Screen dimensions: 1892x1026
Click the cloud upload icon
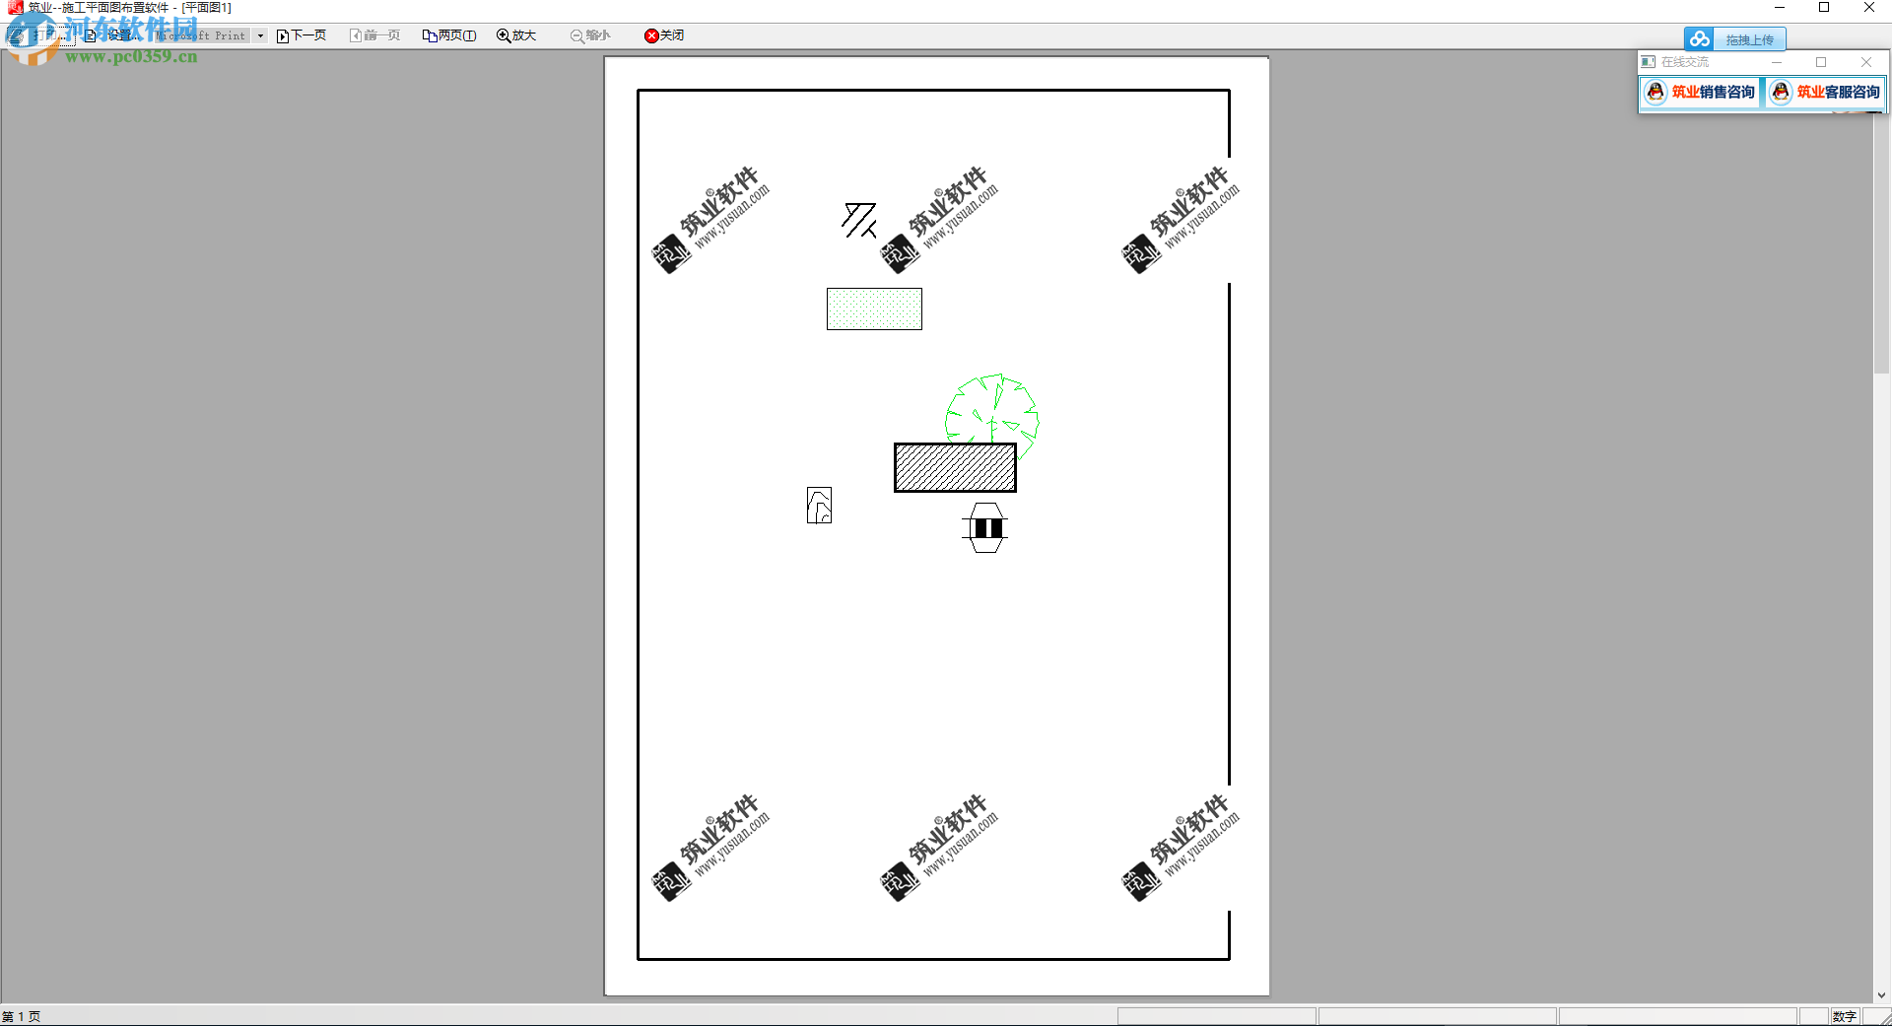[1699, 39]
